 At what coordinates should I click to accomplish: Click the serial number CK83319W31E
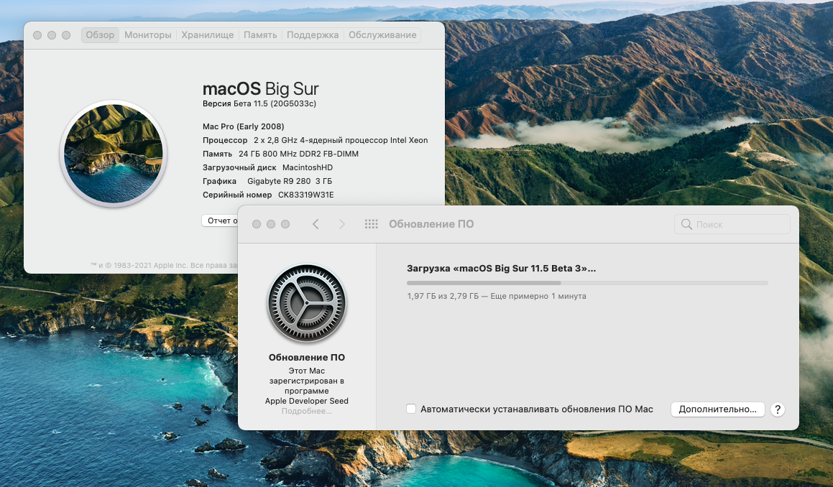[306, 195]
